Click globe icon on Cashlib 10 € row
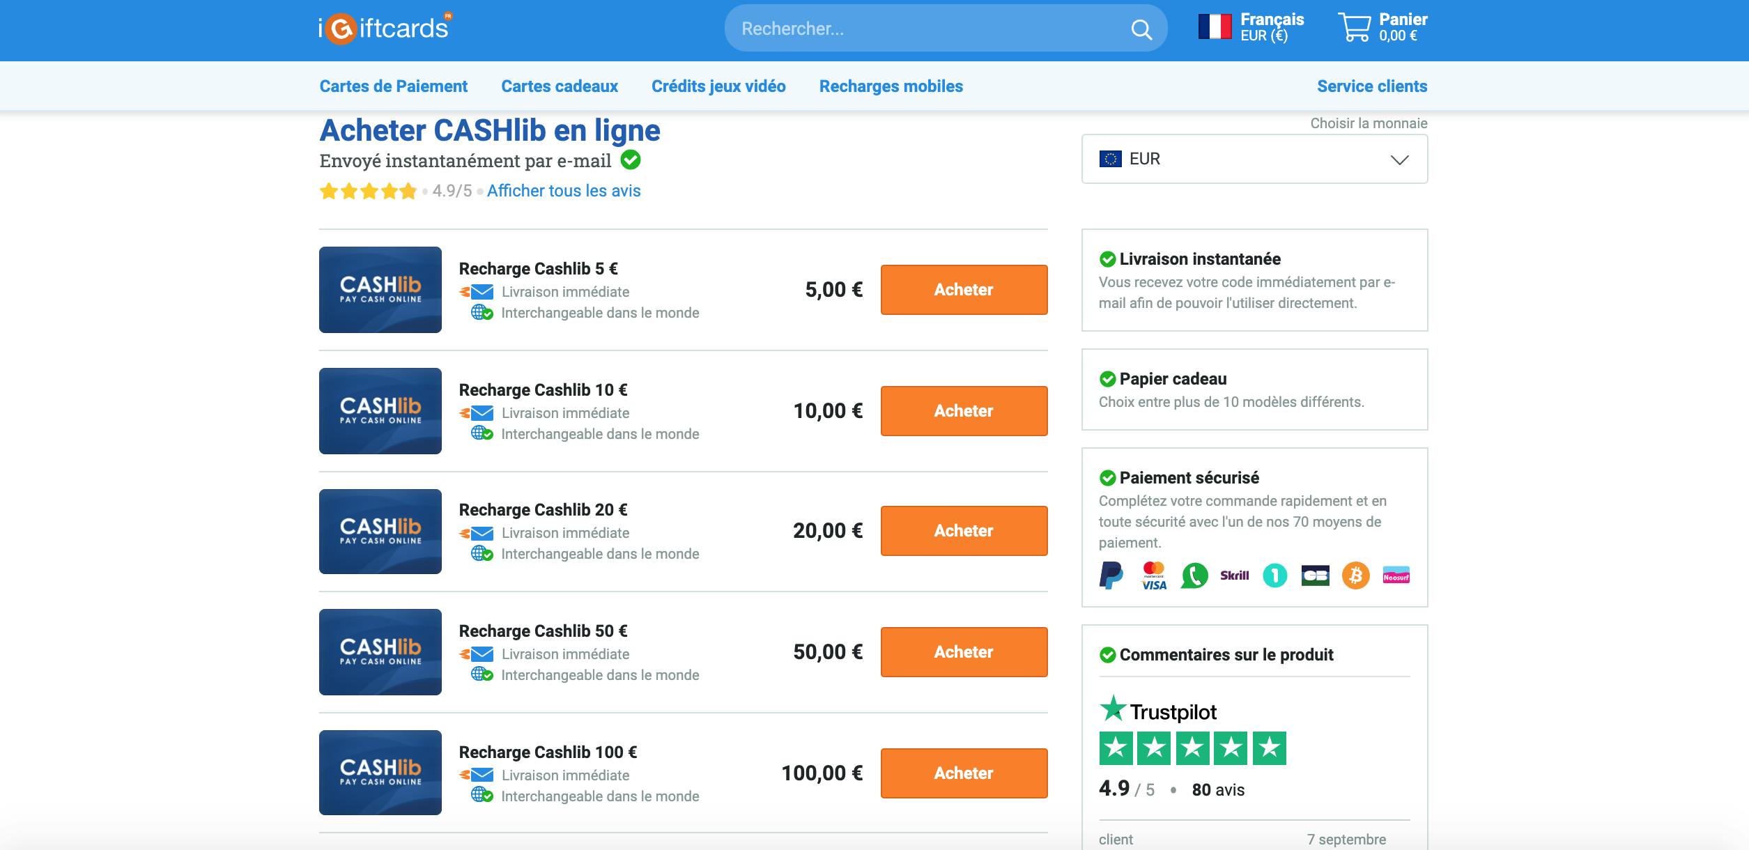The image size is (1749, 850). pos(481,433)
